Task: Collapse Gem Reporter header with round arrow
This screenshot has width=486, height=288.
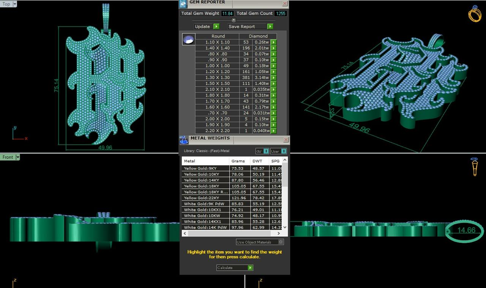Action: point(234,20)
